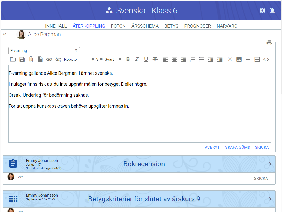The image size is (282, 212).
Task: Open source code view with angle brackets icon
Action: [266, 59]
